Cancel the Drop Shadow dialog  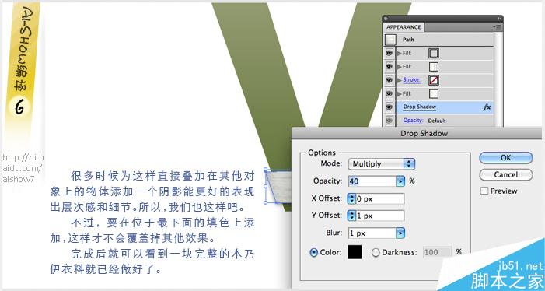pos(505,174)
